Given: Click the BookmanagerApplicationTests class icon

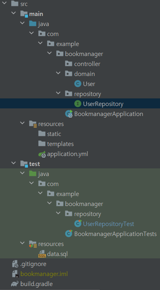Looking at the screenshot, I should click(x=69, y=234).
